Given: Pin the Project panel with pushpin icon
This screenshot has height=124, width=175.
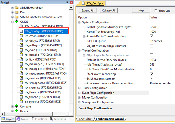Looking at the screenshot, I should (x=67, y=2).
